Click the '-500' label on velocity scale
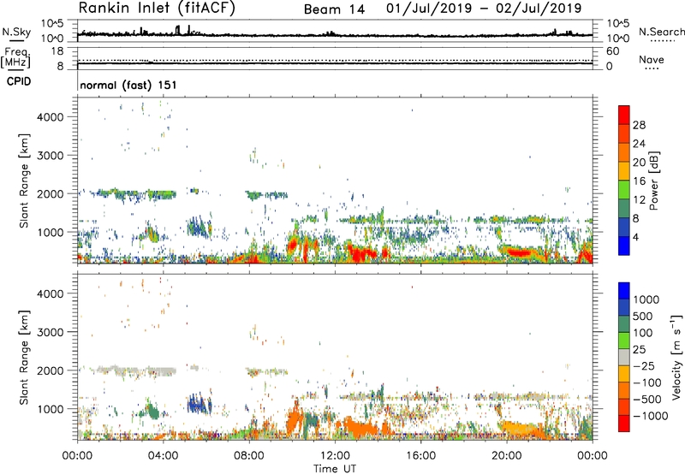The image size is (685, 474). [x=647, y=399]
